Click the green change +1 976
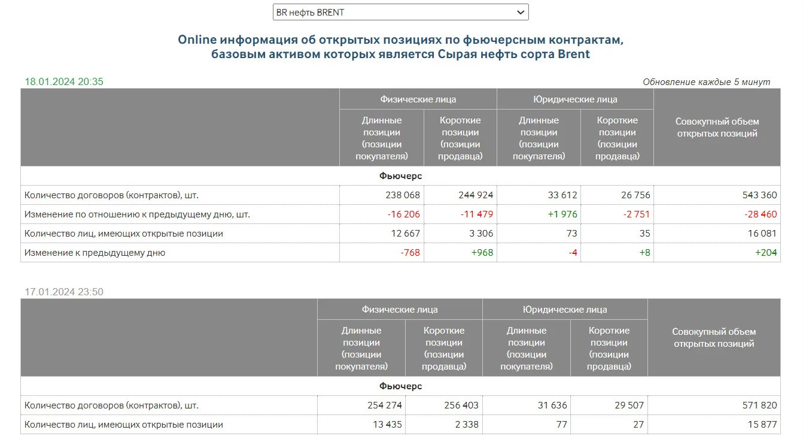The width and height of the screenshot is (803, 442). tap(562, 214)
